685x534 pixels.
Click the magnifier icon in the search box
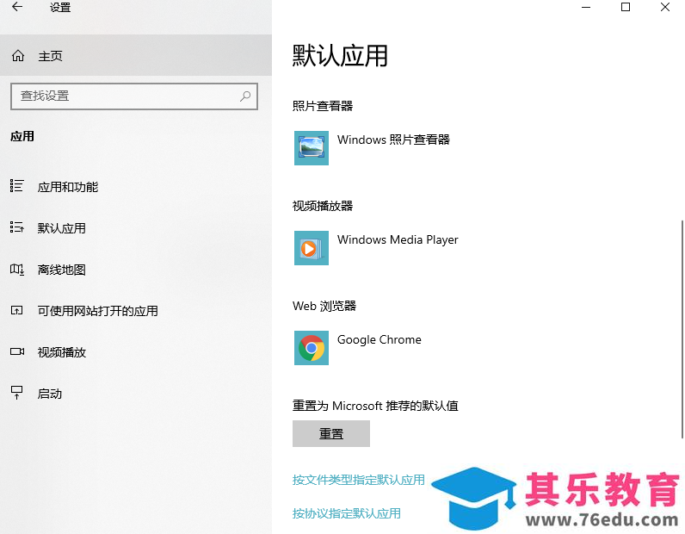pos(245,96)
